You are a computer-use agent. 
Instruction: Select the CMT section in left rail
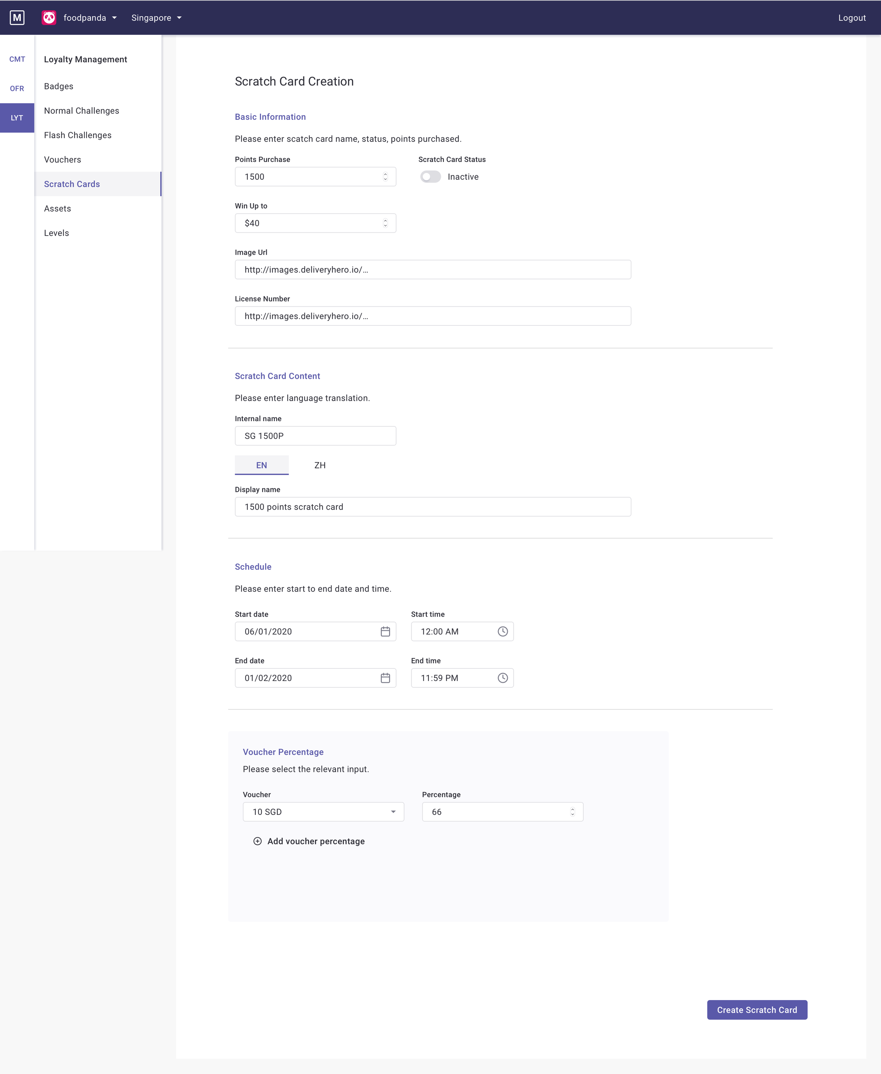point(17,59)
